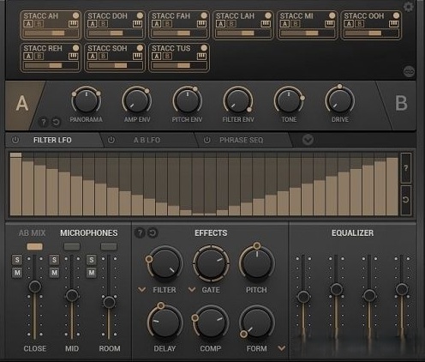Solo the MID microphone channel
The width and height of the screenshot is (425, 362).
(54, 260)
